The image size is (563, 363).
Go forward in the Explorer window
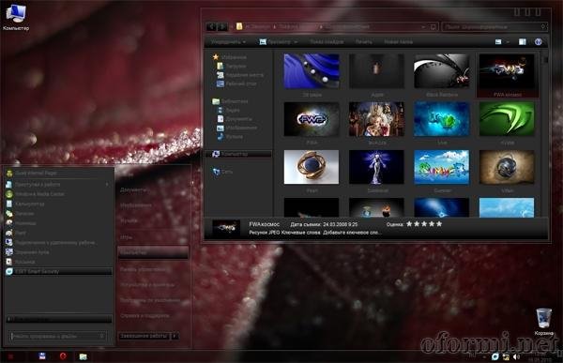click(222, 26)
